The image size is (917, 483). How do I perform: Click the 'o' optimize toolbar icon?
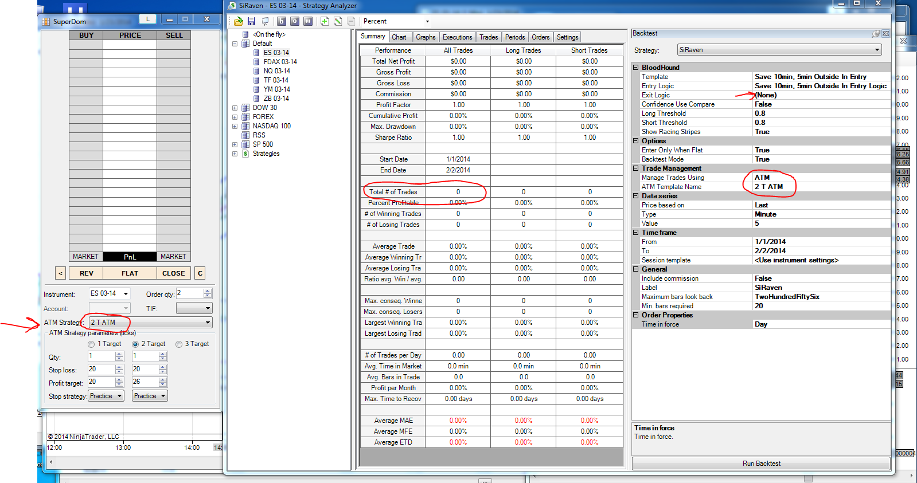coord(294,21)
